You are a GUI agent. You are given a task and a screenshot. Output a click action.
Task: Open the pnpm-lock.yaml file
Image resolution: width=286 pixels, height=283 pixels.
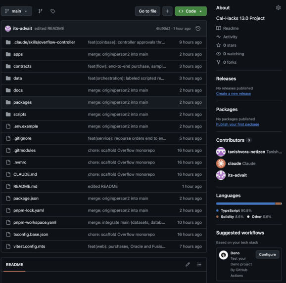pyautogui.click(x=29, y=210)
